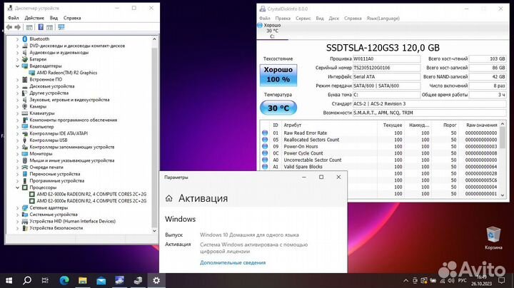Expand the DVD-дисководы node

tap(17, 46)
